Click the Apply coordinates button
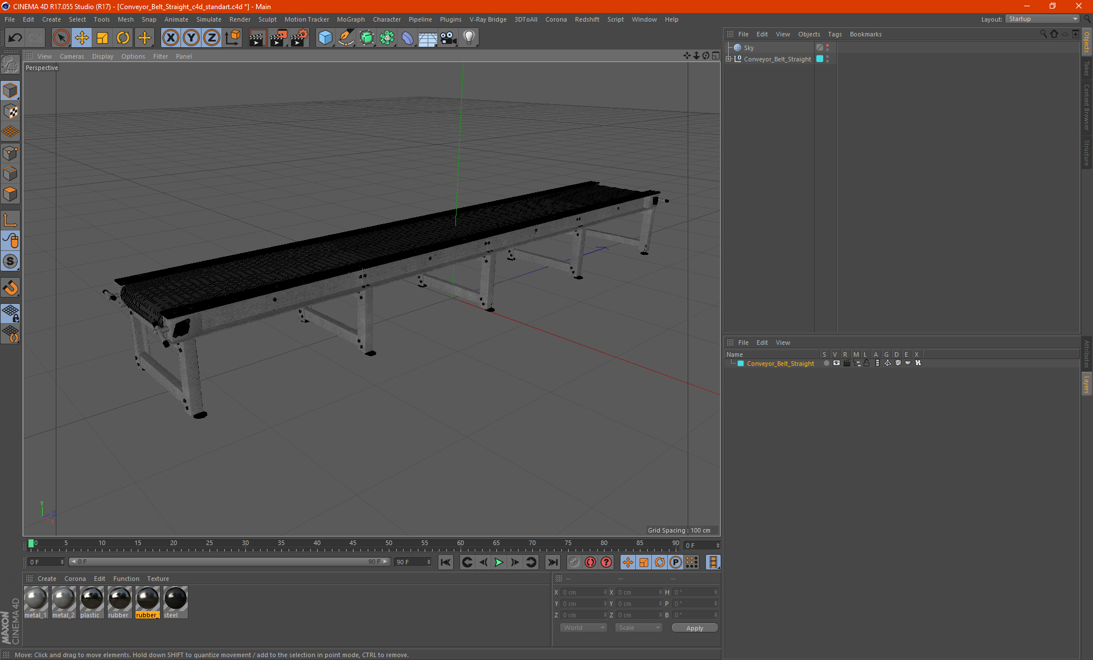The image size is (1093, 660). [695, 628]
